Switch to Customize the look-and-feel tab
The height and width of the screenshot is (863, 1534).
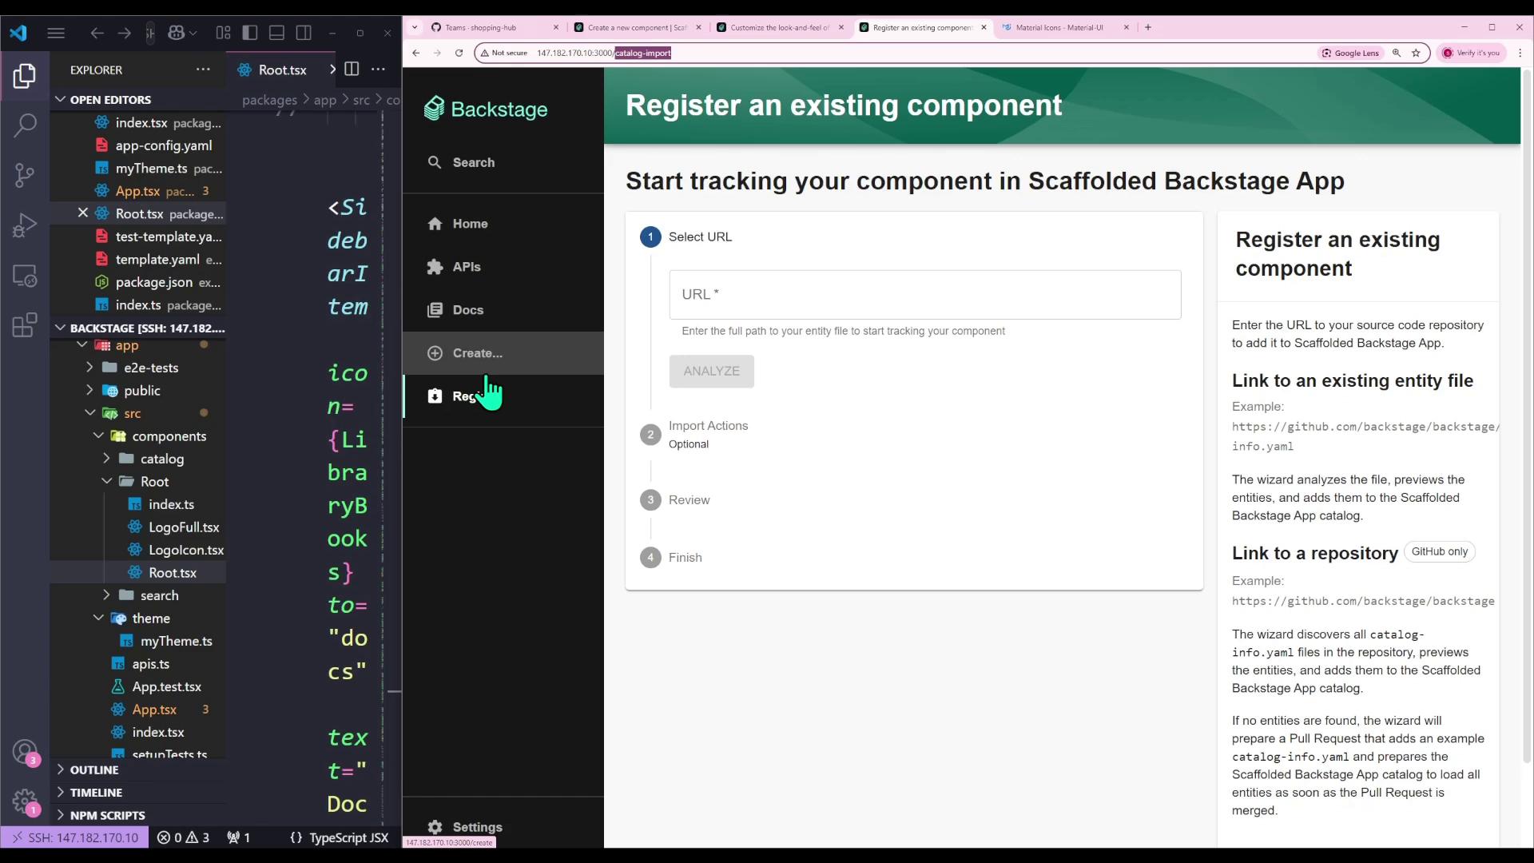(x=780, y=27)
